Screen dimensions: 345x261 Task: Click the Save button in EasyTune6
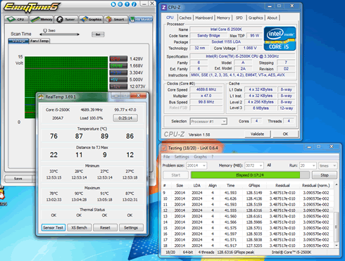[18, 179]
